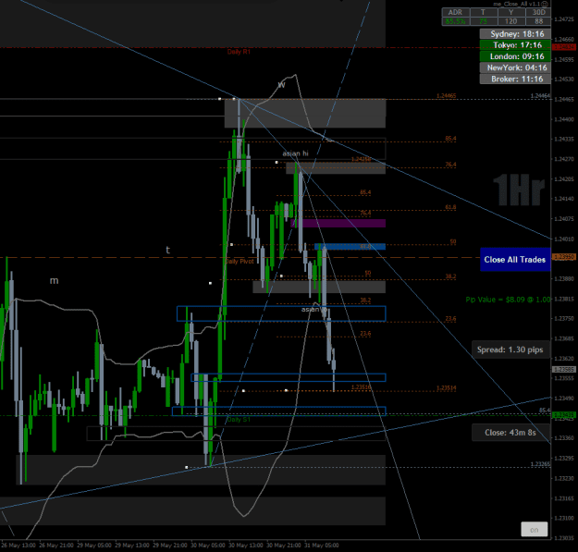The width and height of the screenshot is (578, 552).
Task: Click the smiley icon beside me_Close_All v1.1
Action: [x=546, y=4]
